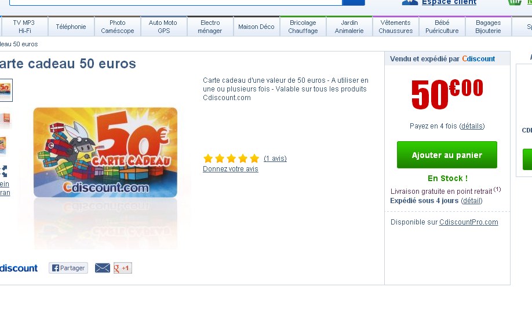Viewport: 532px width, 309px height.
Task: Select the first gift card thumbnail
Action: [6, 90]
